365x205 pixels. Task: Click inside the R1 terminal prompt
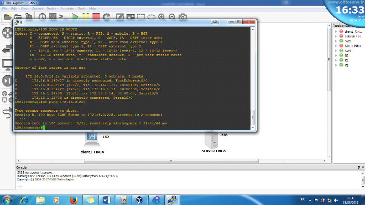pos(43,128)
